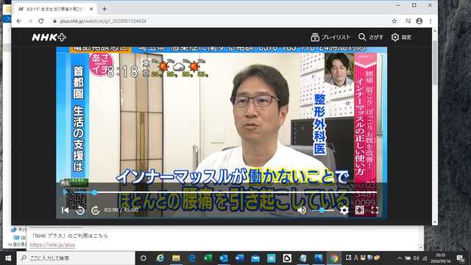Reload the NHK Plus page
Screen dimensions: 471x265
pyautogui.click(x=41, y=21)
